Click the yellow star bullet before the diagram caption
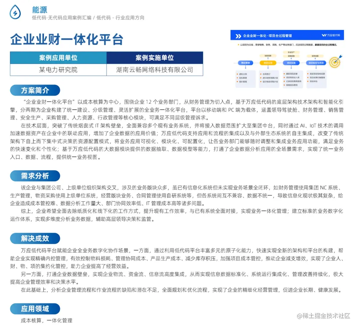 [238, 45]
